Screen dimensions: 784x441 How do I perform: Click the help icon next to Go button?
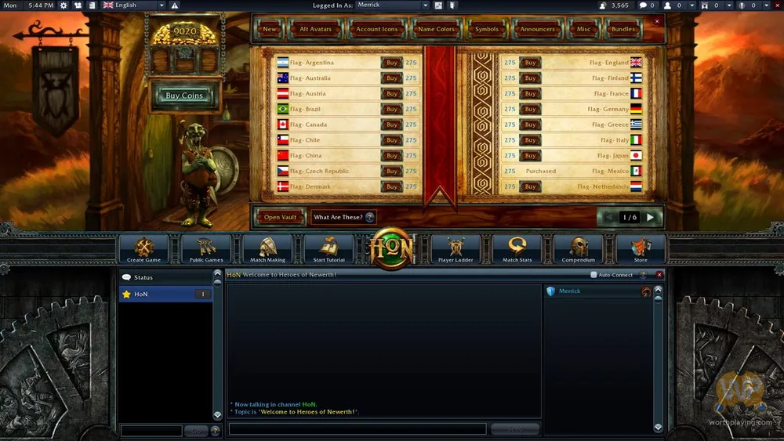215,430
